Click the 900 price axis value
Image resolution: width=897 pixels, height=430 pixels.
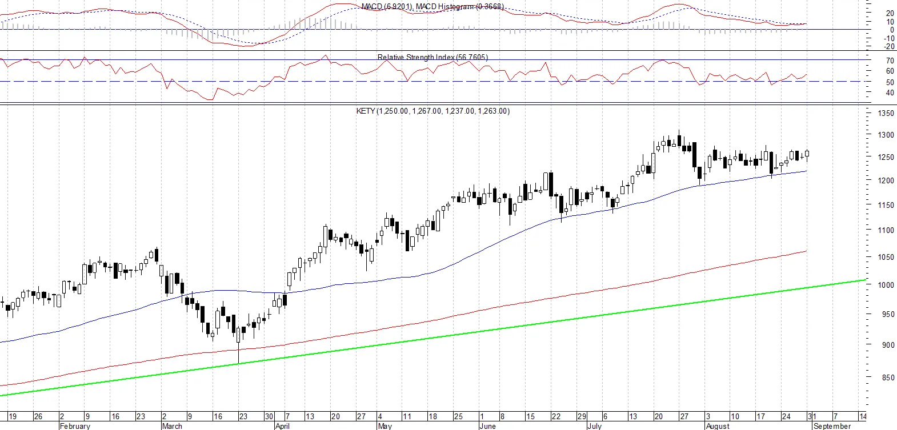point(888,345)
